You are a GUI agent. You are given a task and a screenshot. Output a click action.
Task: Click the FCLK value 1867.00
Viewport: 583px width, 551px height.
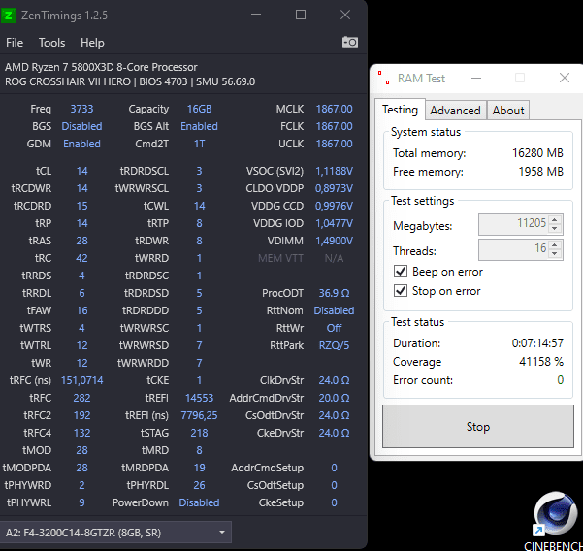pos(334,126)
